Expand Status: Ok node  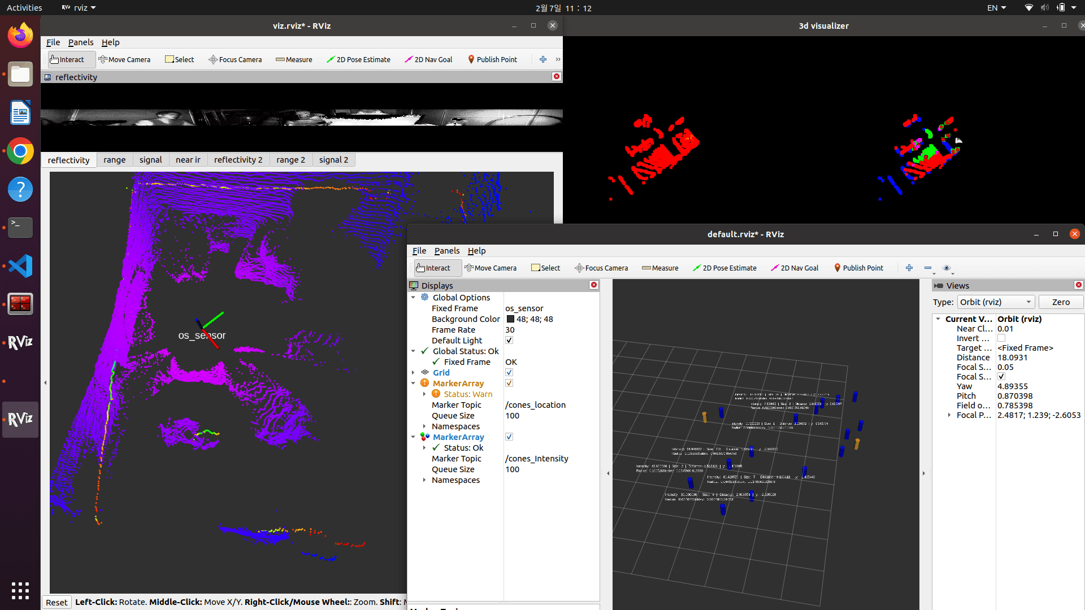424,447
